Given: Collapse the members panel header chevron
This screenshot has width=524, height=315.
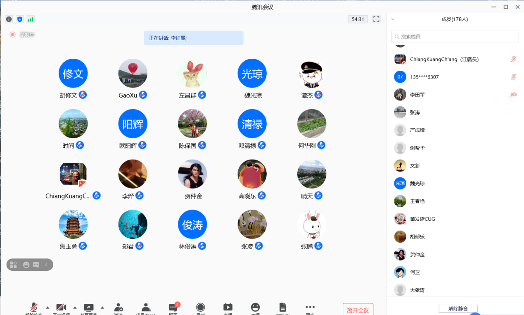Looking at the screenshot, I should click(x=393, y=19).
